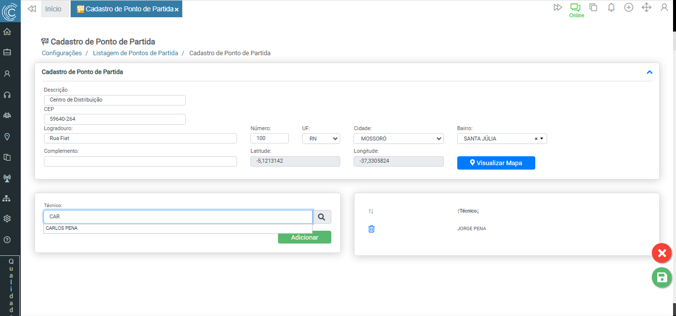Open the settings gear in sidebar
The width and height of the screenshot is (676, 316).
click(7, 218)
